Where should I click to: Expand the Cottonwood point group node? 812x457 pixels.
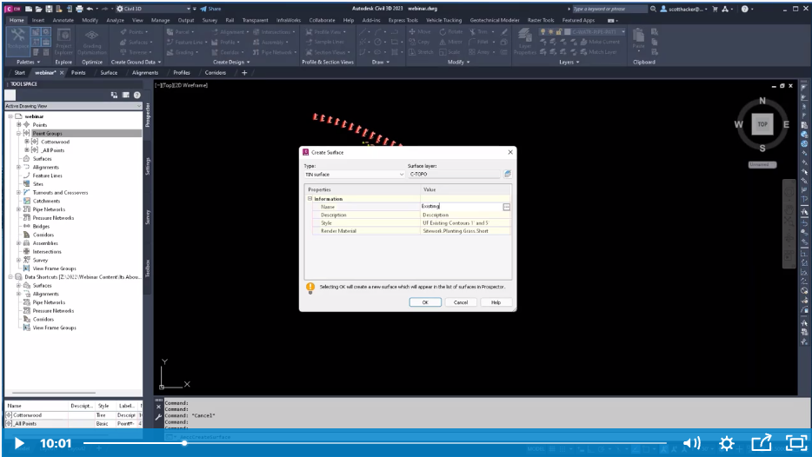(x=27, y=142)
